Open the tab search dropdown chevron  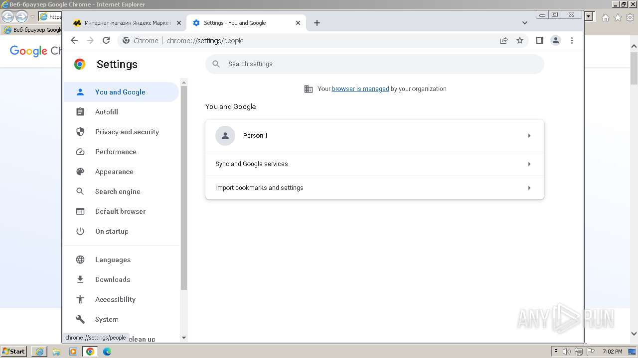(524, 23)
